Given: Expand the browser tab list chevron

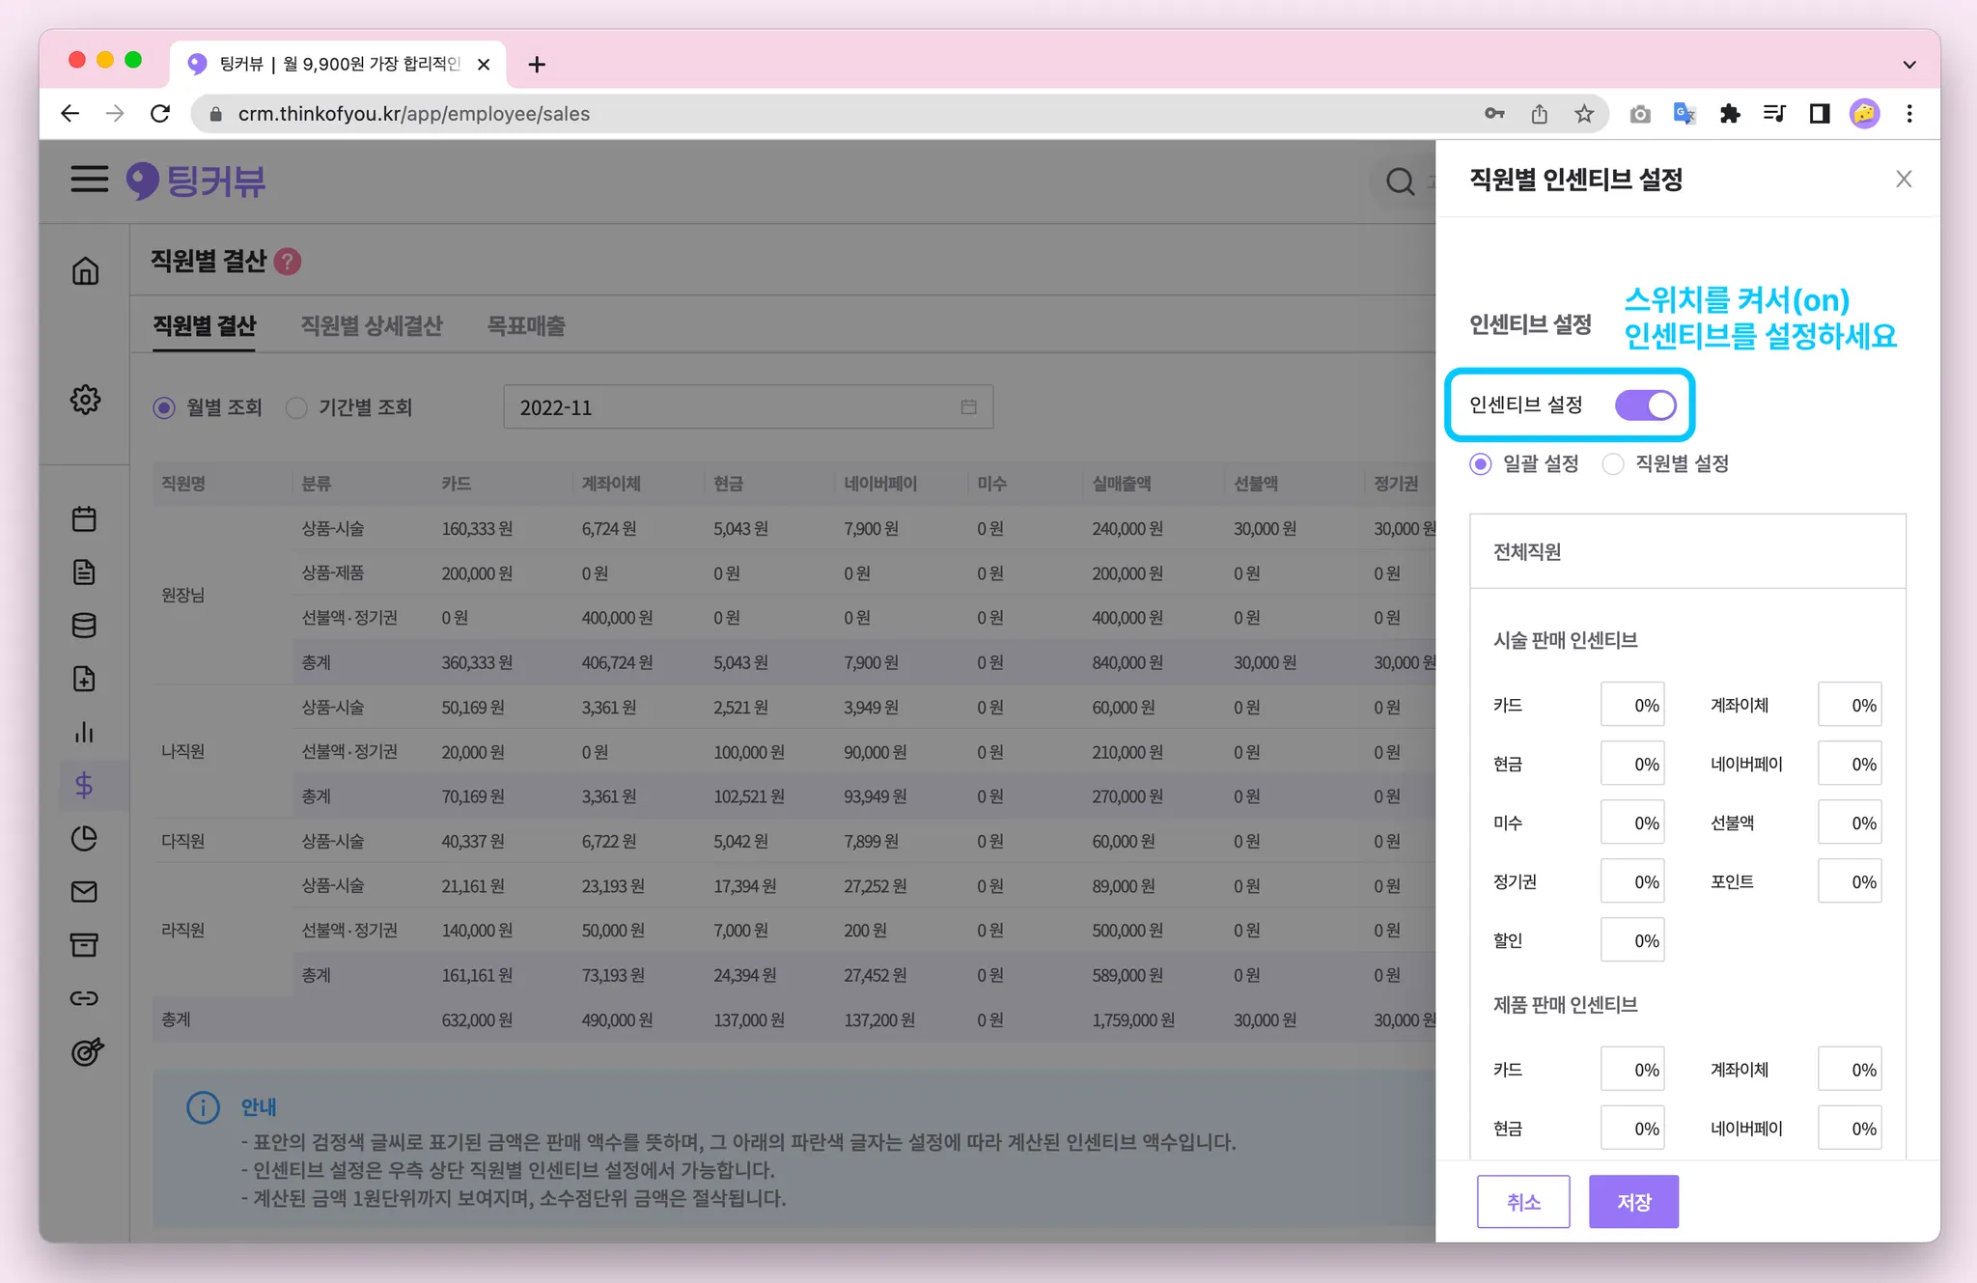Looking at the screenshot, I should coord(1908,65).
